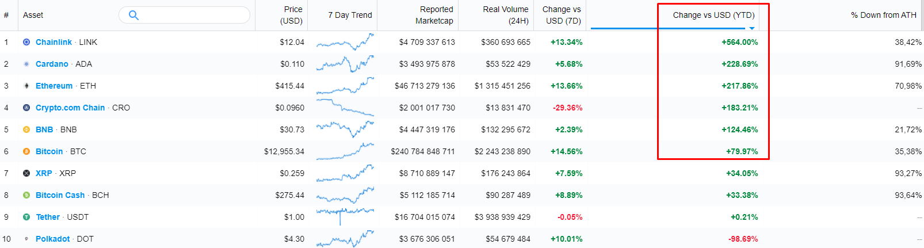The width and height of the screenshot is (924, 248).
Task: Click the search magnifier icon
Action: 133,15
